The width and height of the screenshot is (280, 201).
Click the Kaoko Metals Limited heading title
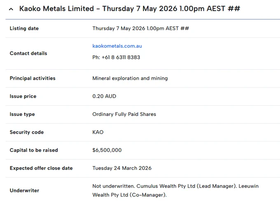pyautogui.click(x=130, y=9)
